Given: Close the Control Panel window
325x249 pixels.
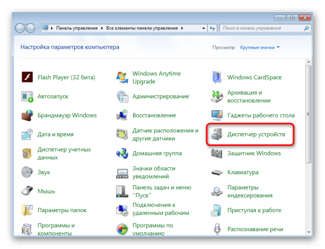Looking at the screenshot, I should (305, 18).
